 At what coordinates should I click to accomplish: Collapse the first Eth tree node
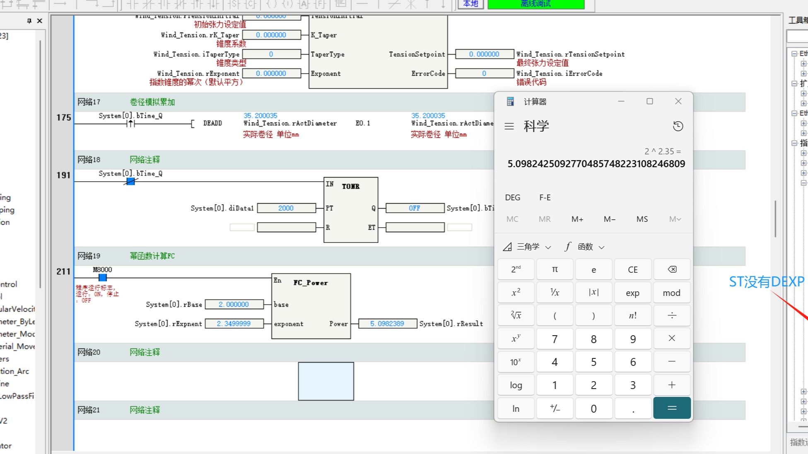click(x=794, y=54)
